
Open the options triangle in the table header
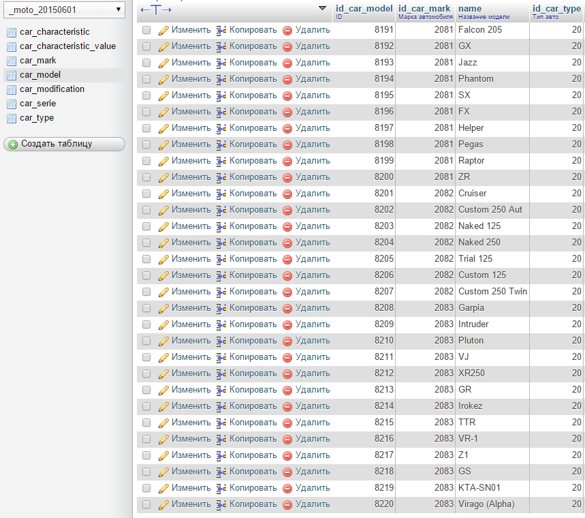click(x=322, y=9)
